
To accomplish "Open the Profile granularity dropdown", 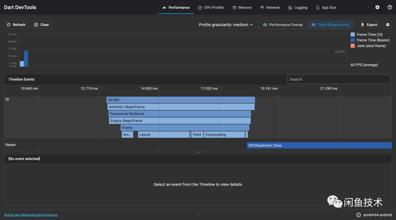I will (x=226, y=24).
